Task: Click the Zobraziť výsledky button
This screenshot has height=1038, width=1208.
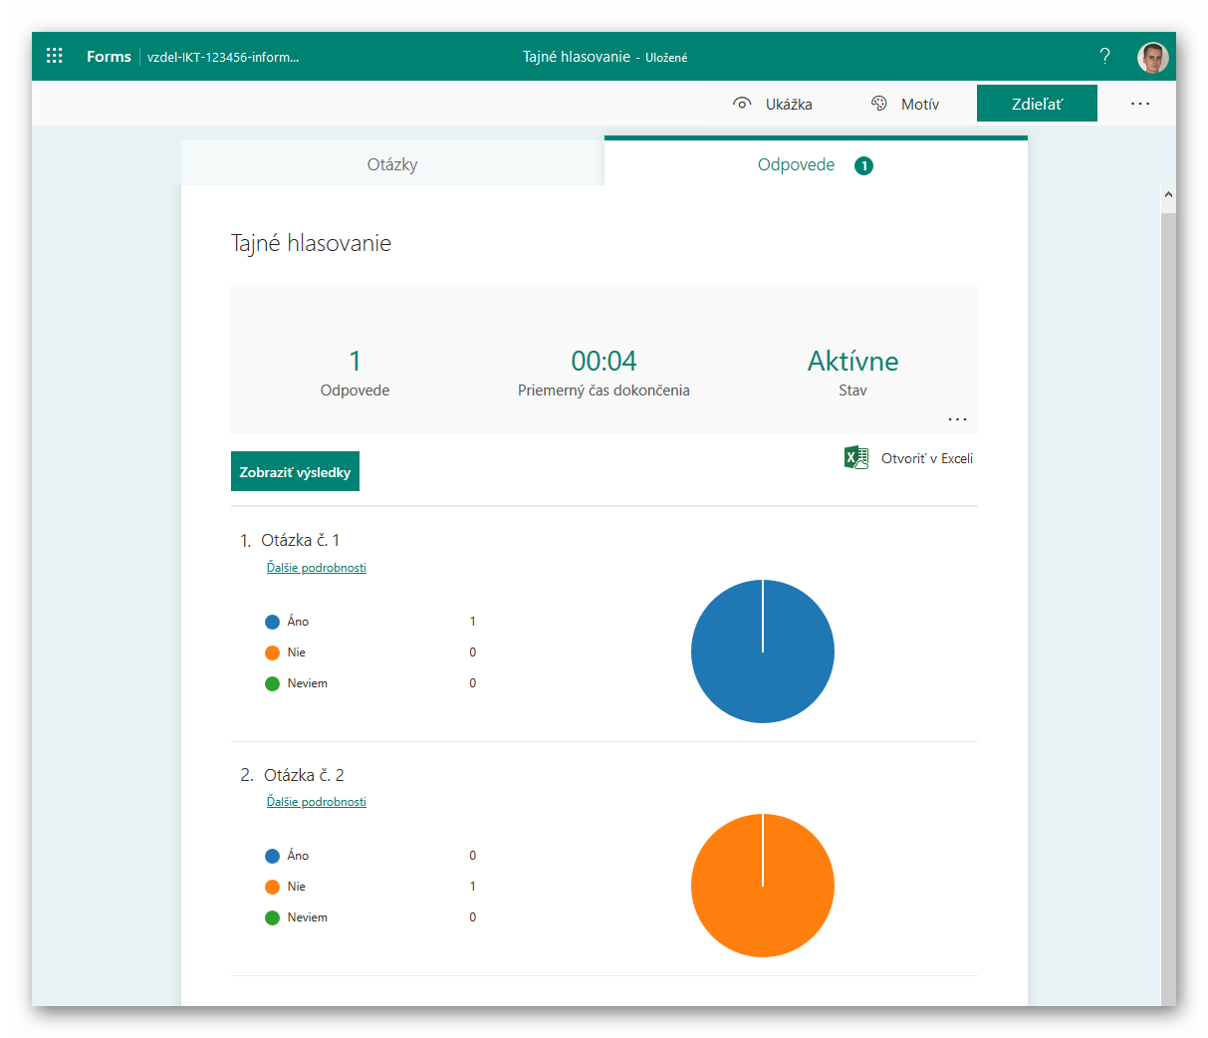Action: (x=295, y=472)
